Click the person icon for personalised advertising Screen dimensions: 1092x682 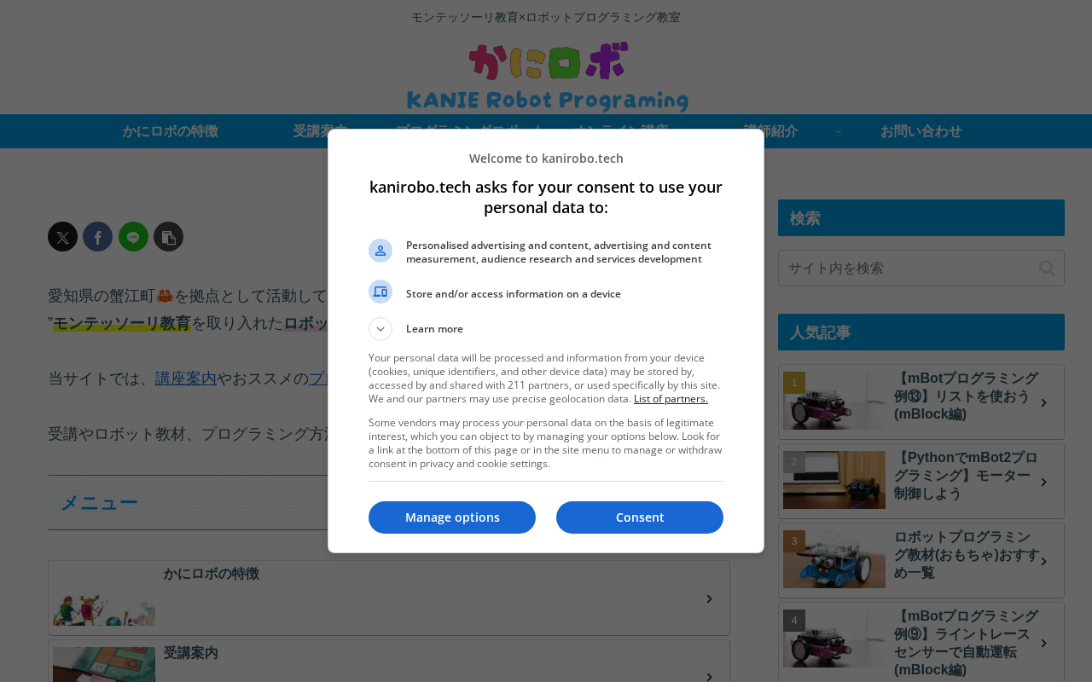[380, 251]
